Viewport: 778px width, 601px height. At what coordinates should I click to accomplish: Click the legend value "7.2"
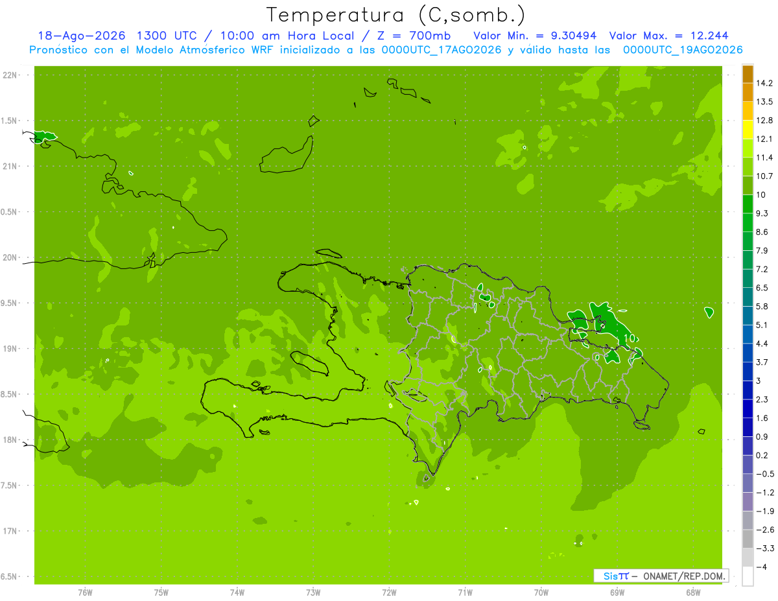(x=762, y=269)
